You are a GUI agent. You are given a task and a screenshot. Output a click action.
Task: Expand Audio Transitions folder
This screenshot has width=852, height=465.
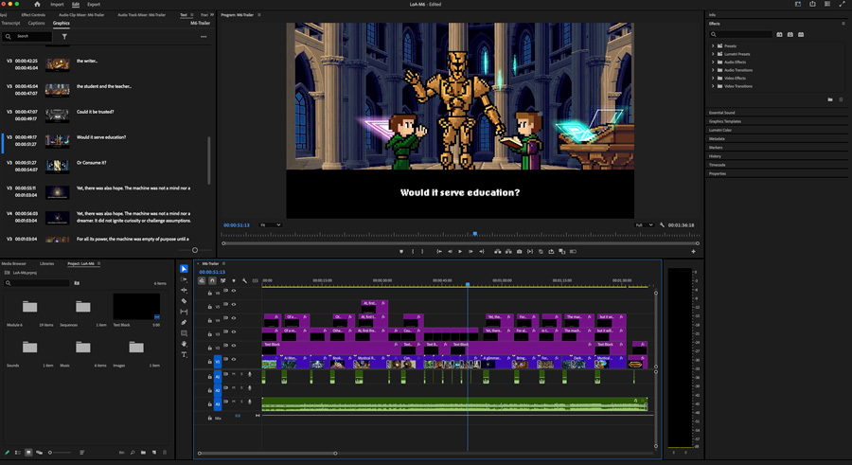coord(713,70)
